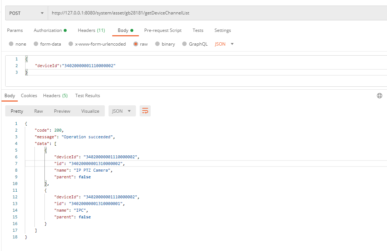Open the Pre-request Script tab

(x=163, y=30)
